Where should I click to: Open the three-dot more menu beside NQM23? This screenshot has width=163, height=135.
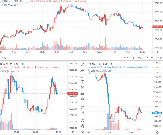[x=26, y=1]
